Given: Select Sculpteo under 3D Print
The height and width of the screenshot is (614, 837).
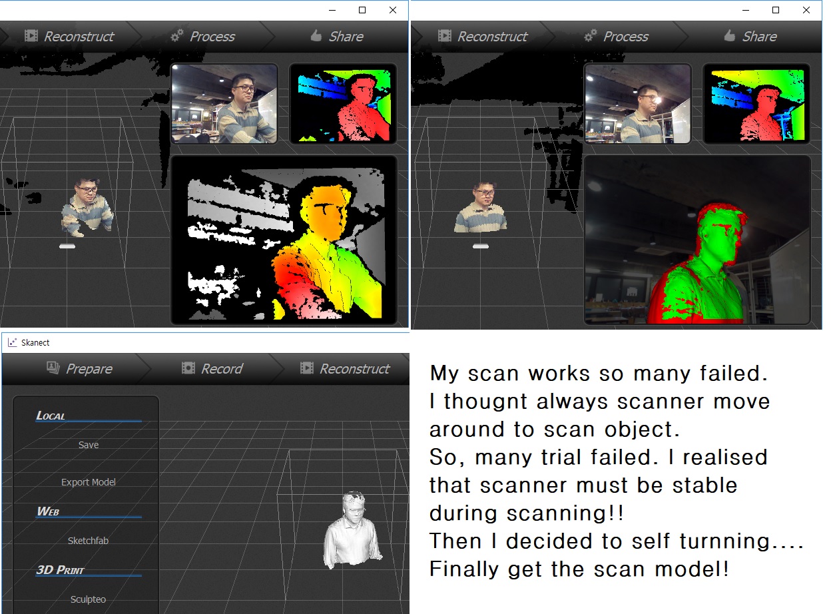Looking at the screenshot, I should point(89,599).
